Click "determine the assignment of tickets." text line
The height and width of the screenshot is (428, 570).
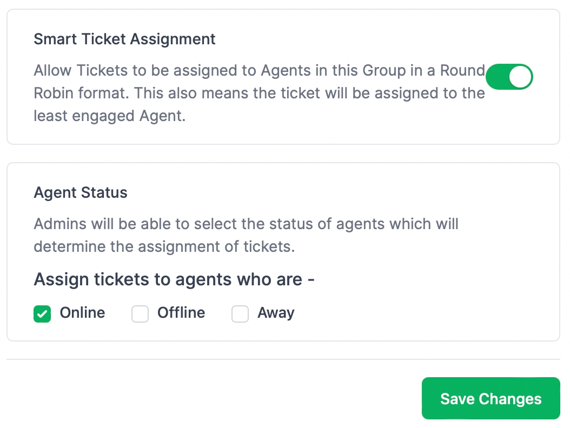point(164,247)
